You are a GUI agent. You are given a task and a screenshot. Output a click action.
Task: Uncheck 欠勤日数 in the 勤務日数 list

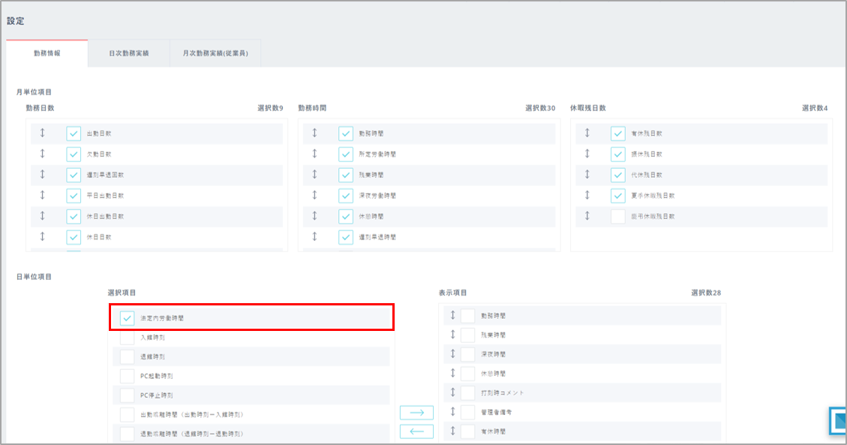74,155
